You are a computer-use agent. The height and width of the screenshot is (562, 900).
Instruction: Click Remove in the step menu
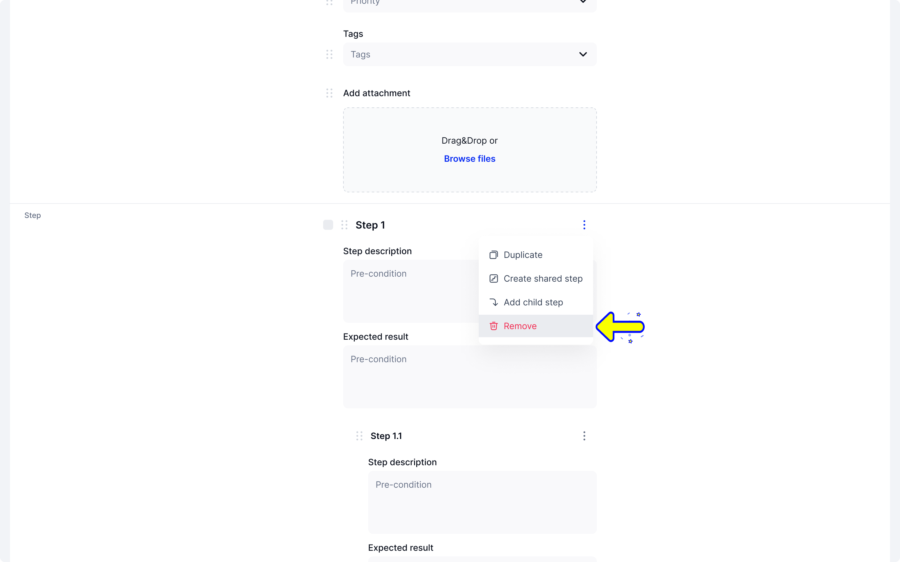click(x=536, y=326)
